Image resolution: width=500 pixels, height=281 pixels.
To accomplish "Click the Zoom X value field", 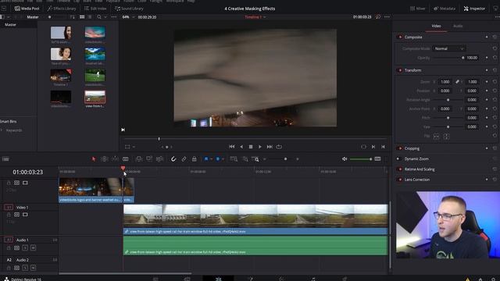I will click(445, 82).
